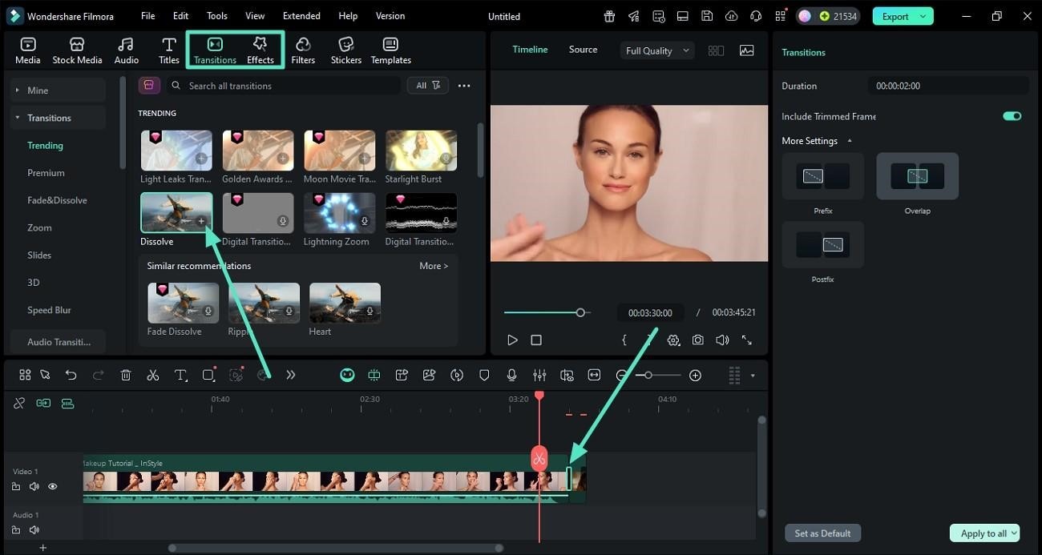Viewport: 1042px width, 555px height.
Task: Lock the Video 1 track
Action: tap(16, 486)
